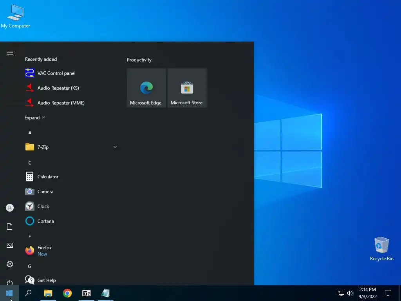
Task: Open Camera app
Action: point(71,192)
